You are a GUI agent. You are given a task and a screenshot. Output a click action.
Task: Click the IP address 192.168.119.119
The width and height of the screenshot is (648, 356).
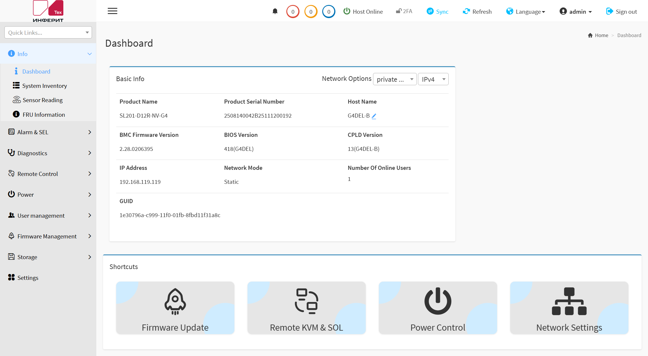click(x=140, y=182)
